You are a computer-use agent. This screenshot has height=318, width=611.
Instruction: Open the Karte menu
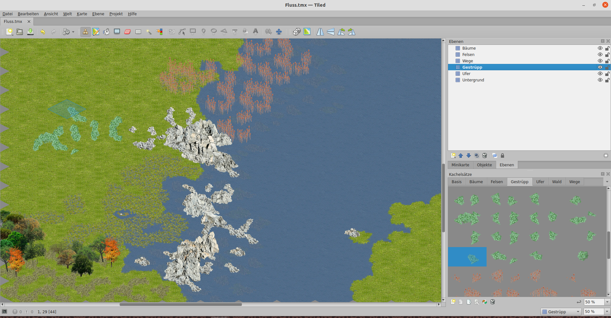(x=82, y=14)
